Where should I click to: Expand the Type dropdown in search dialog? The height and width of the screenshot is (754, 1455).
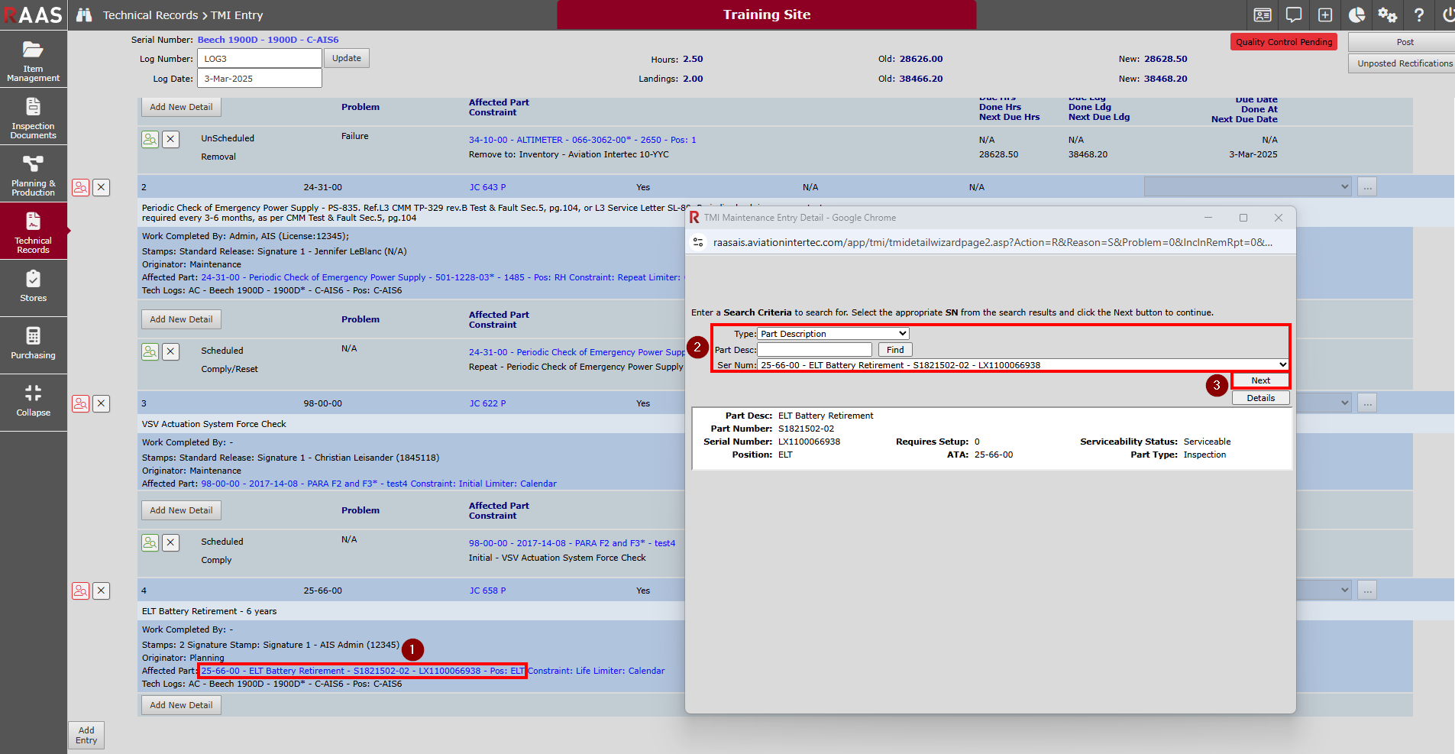833,334
